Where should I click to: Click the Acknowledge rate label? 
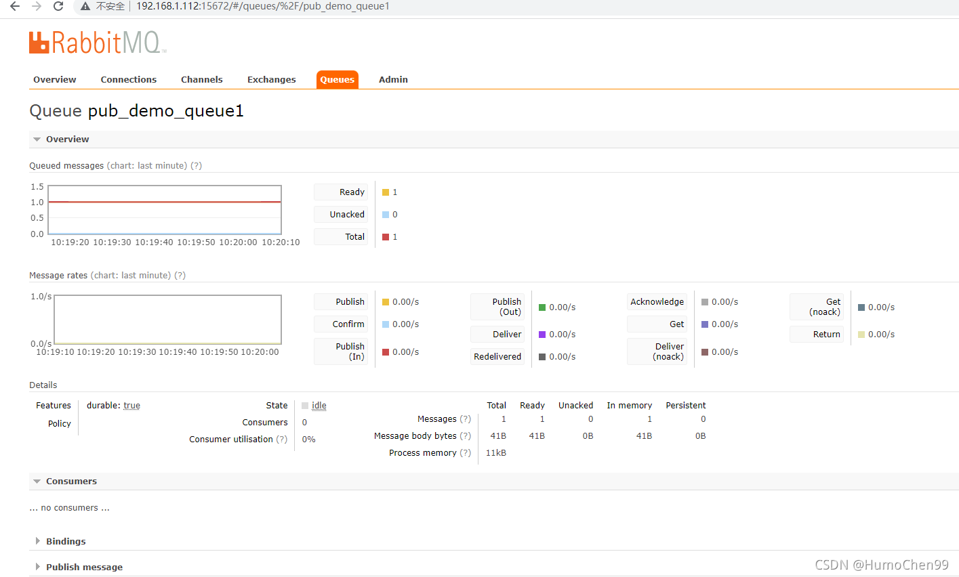pos(657,302)
